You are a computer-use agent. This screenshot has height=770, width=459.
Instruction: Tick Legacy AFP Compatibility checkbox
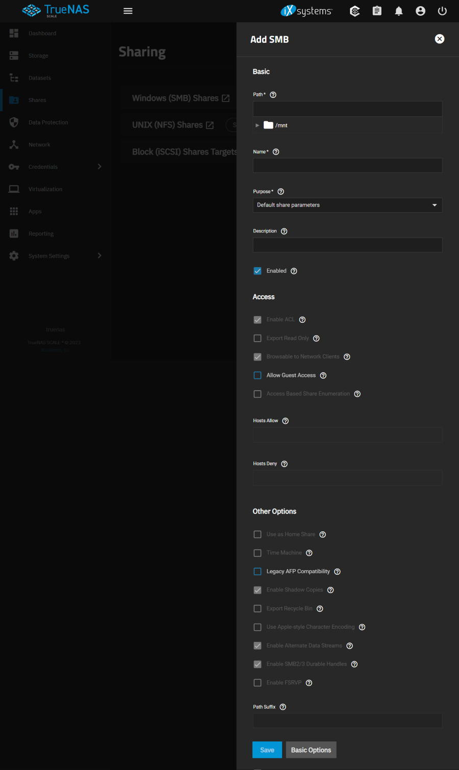(x=258, y=572)
